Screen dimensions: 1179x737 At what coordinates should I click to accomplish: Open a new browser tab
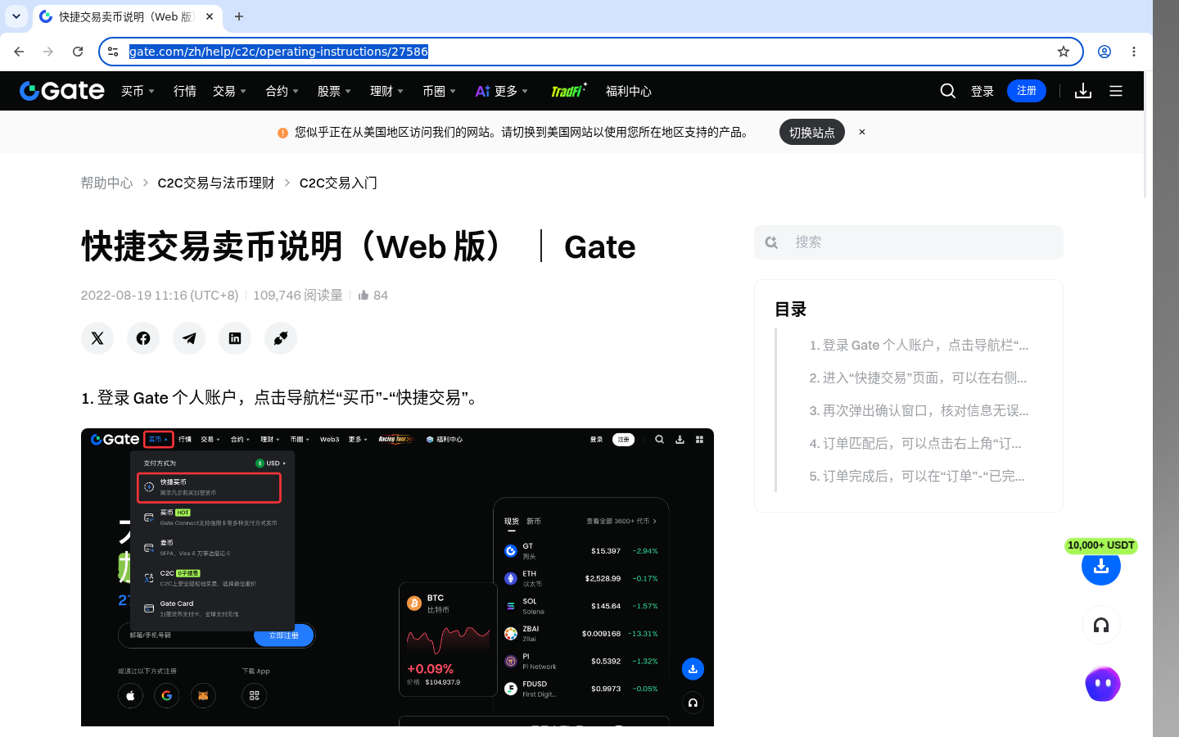tap(239, 16)
